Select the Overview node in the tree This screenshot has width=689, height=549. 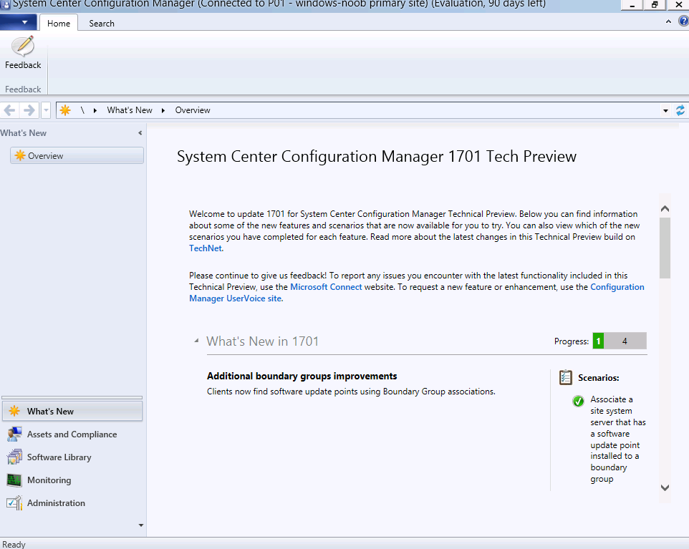point(77,155)
